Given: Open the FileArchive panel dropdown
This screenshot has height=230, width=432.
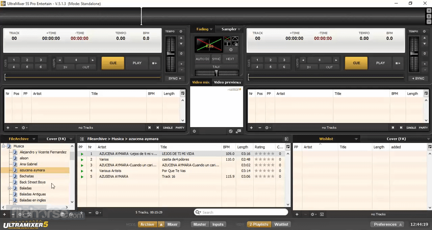Looking at the screenshot, I should coord(34,139).
